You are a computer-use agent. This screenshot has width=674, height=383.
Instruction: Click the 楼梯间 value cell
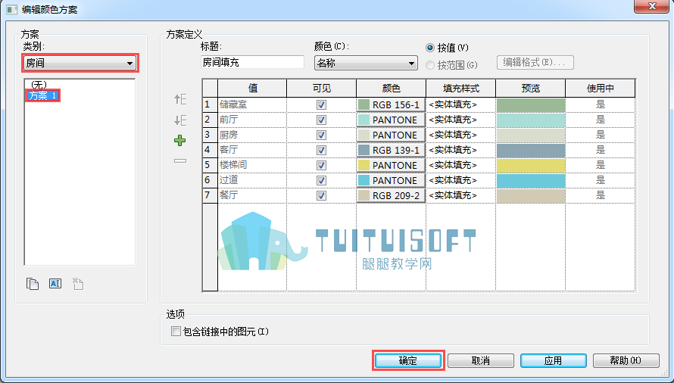(252, 165)
